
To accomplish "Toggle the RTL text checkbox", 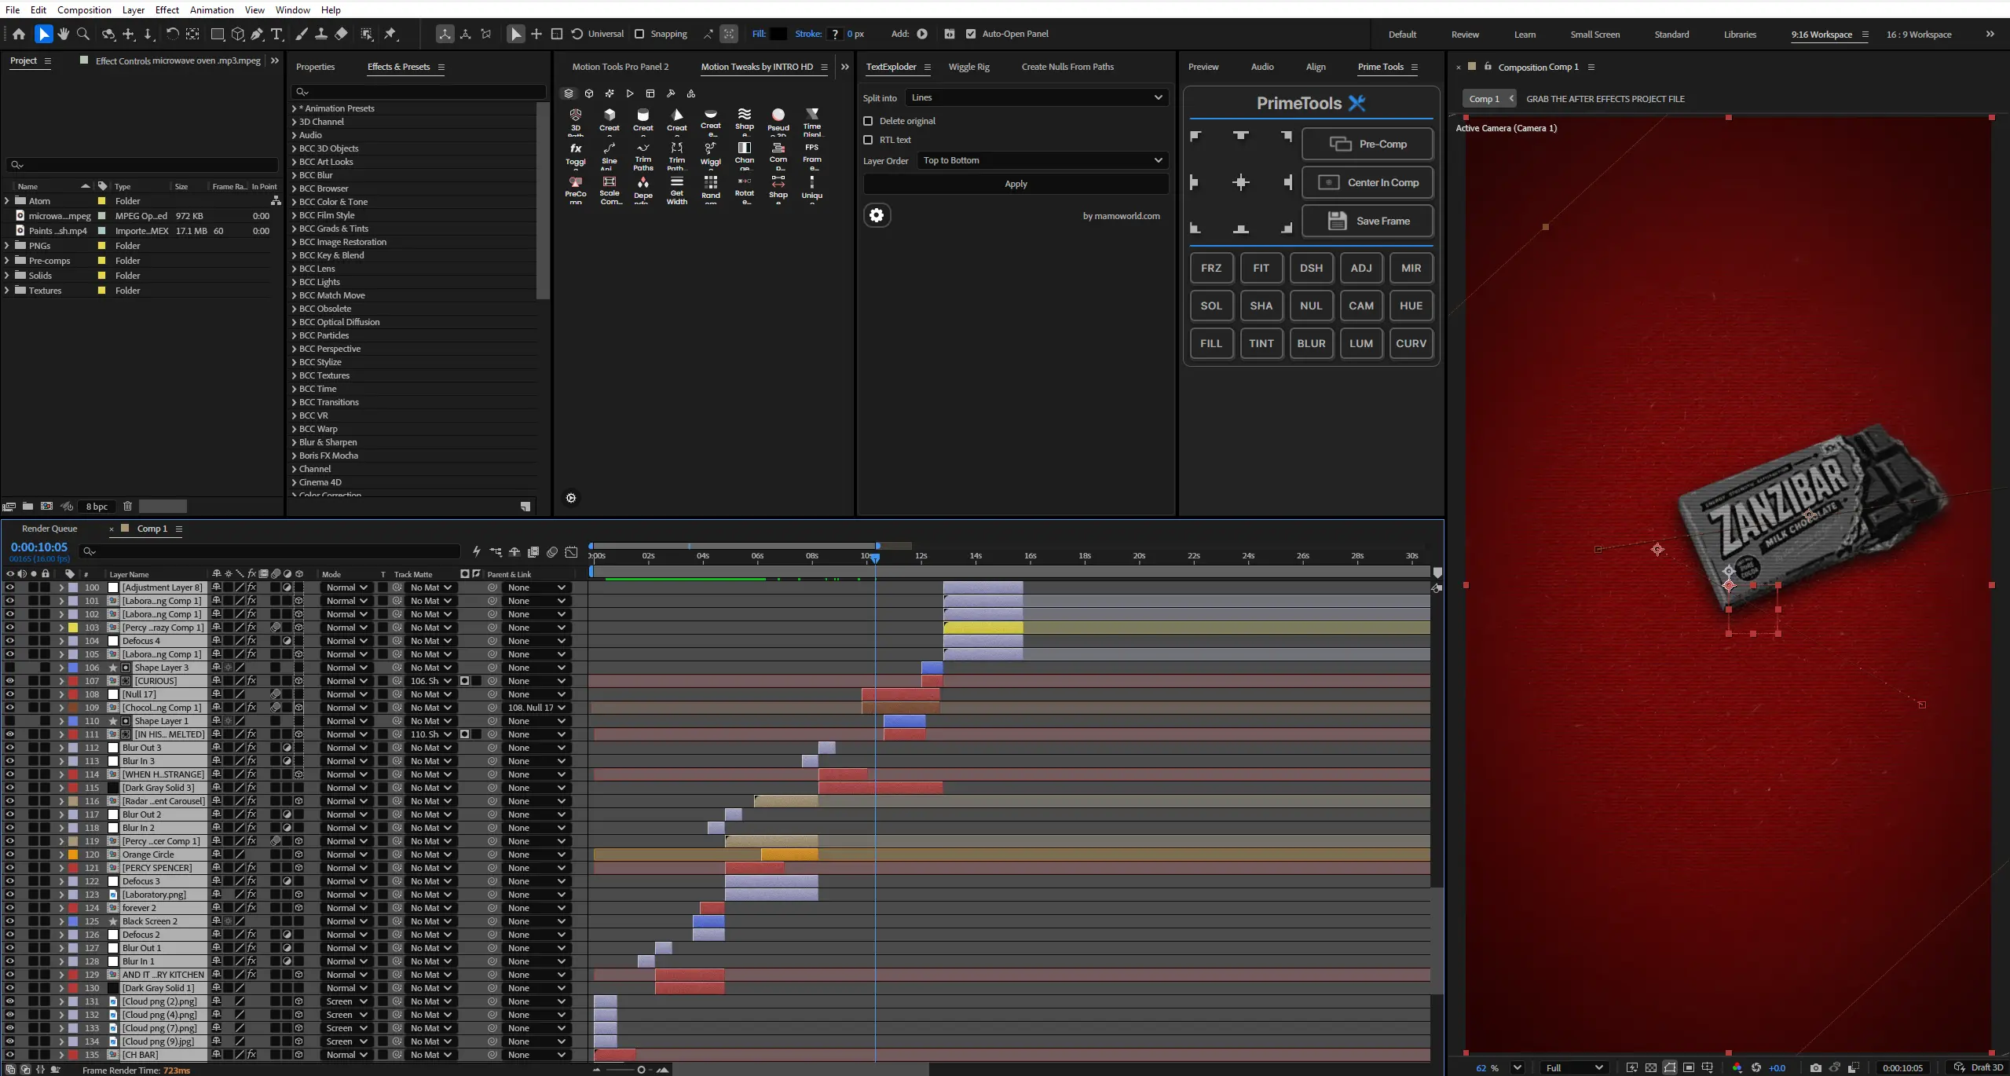I will [868, 140].
